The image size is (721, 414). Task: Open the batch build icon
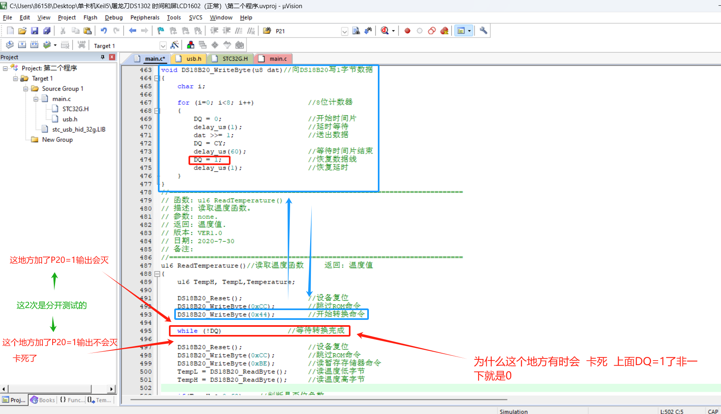pos(47,45)
